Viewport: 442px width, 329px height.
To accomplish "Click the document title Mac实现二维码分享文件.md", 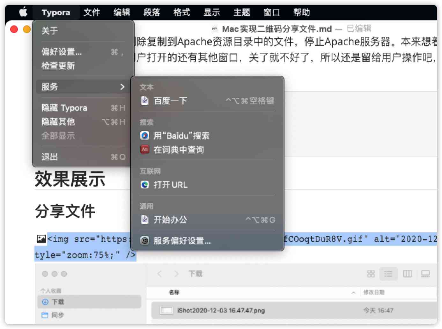I will point(277,29).
